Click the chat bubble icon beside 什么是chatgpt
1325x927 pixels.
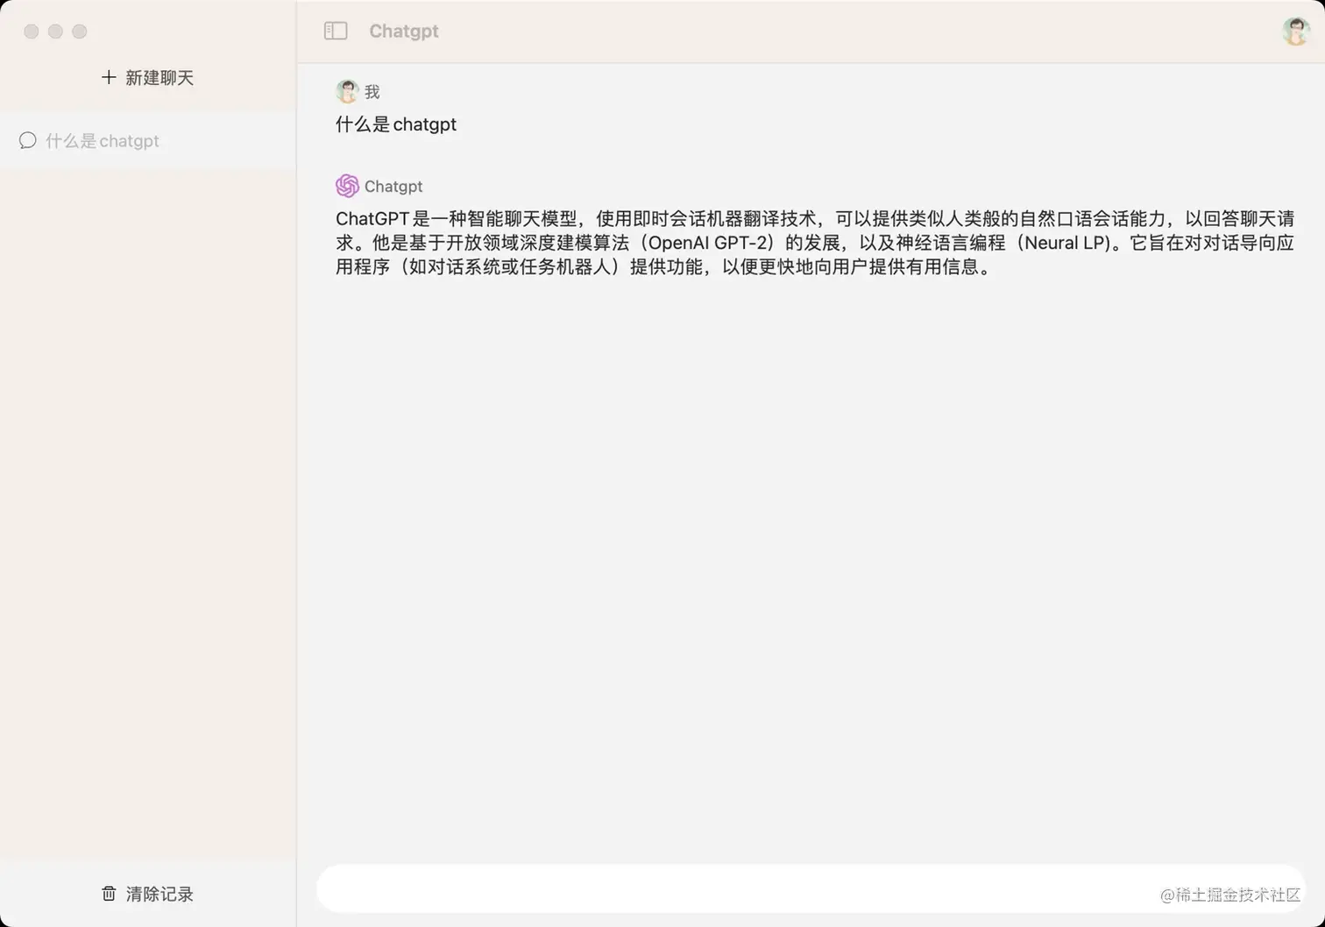point(27,140)
